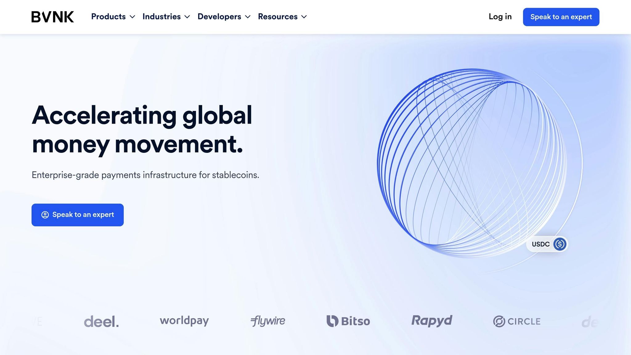
Task: Expand the Resources chevron arrow
Action: [304, 17]
